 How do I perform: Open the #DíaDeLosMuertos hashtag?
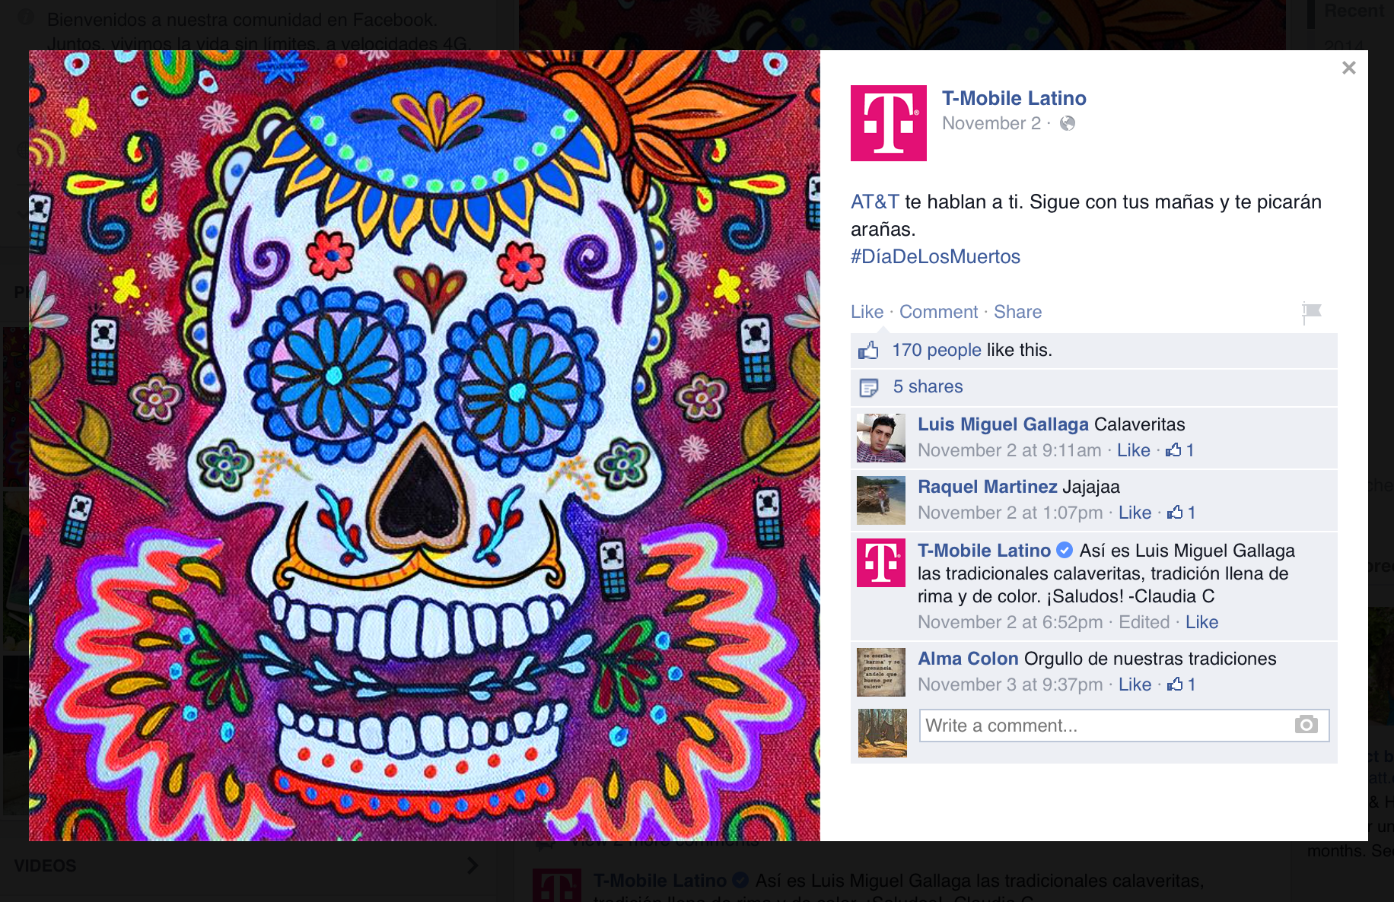pos(935,256)
